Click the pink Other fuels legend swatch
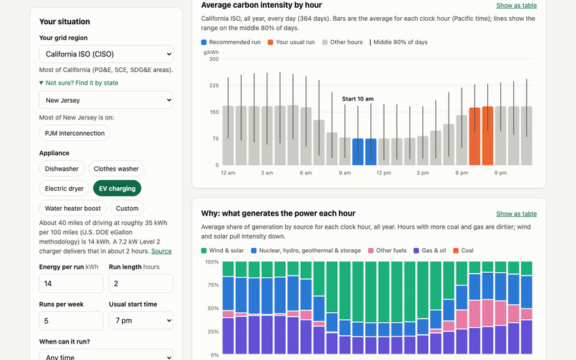This screenshot has width=576, height=360. click(x=371, y=251)
